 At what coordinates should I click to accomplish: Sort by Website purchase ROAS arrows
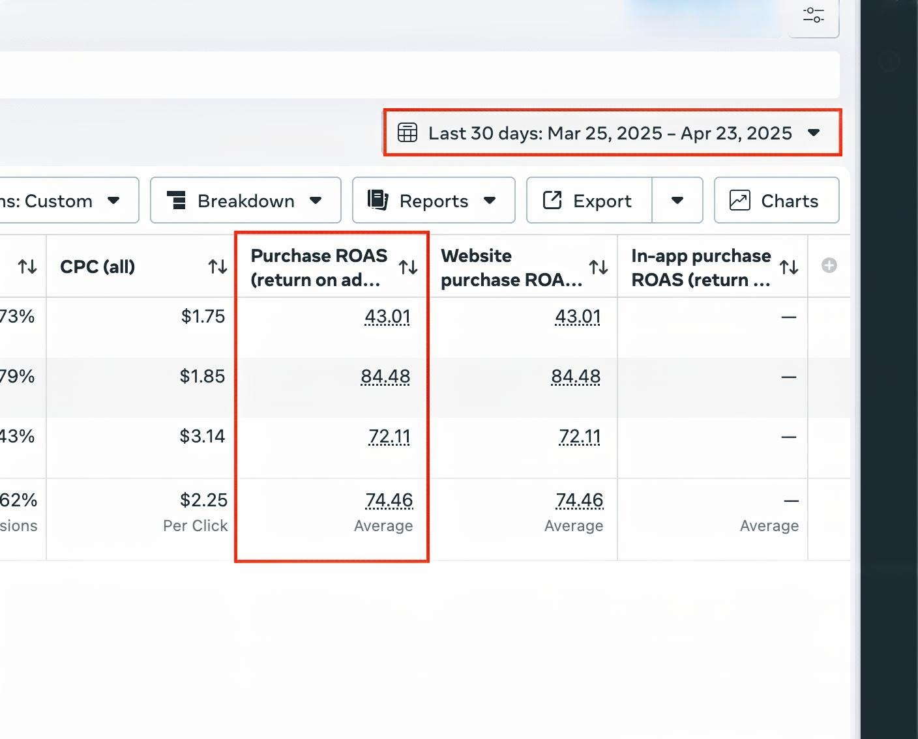pos(599,267)
